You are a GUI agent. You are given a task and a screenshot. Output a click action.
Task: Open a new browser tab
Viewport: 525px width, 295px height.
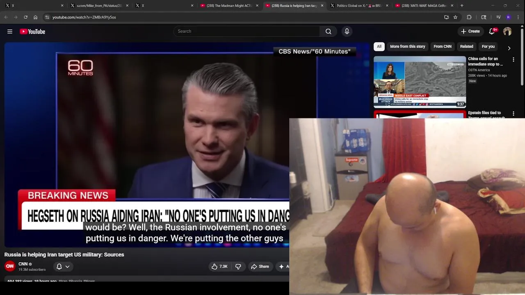[x=462, y=6]
